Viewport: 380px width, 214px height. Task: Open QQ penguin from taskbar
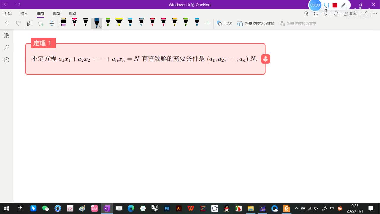coord(227,208)
